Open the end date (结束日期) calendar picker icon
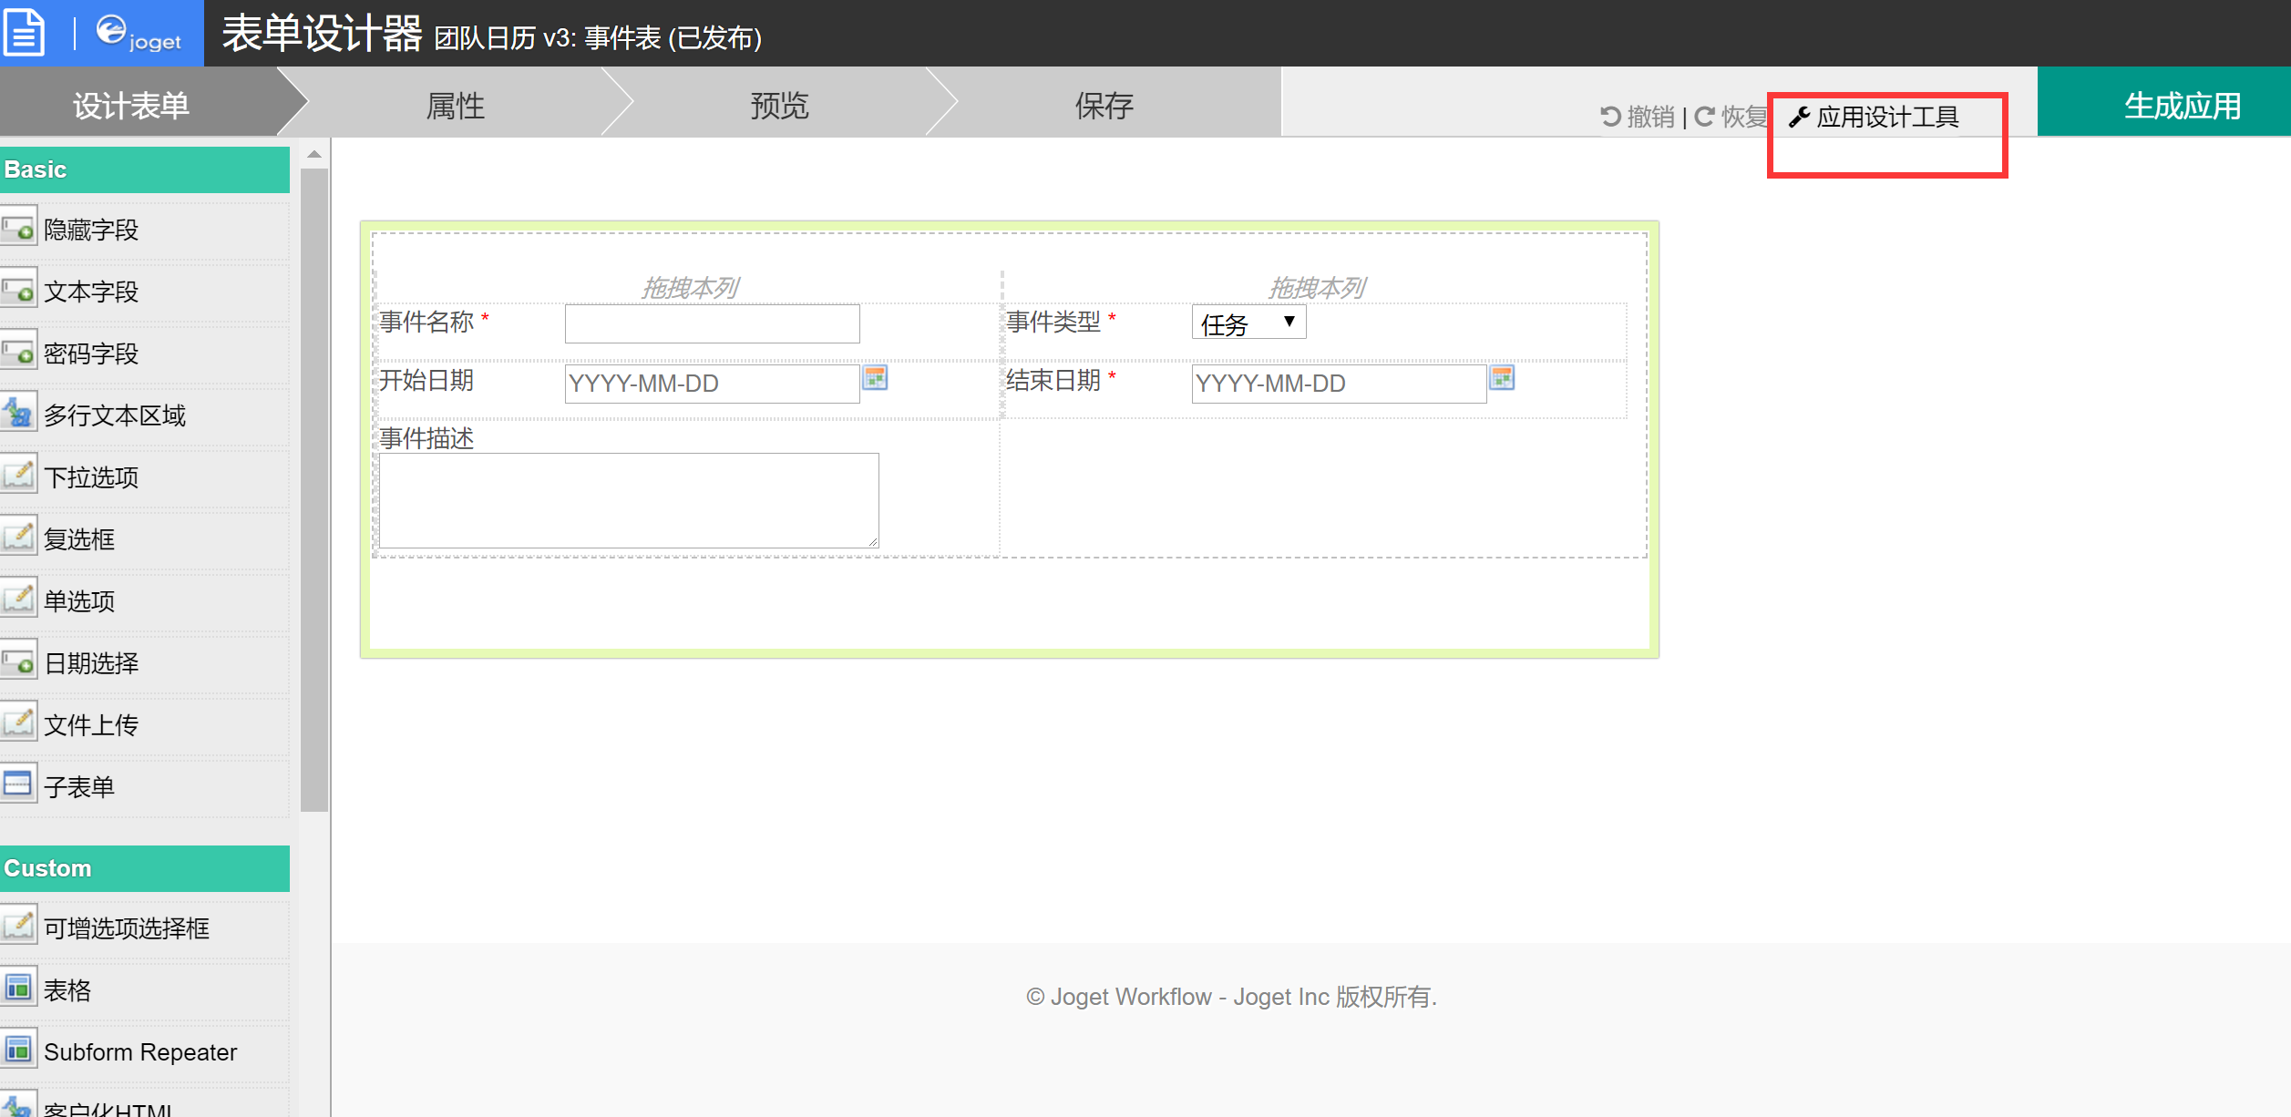This screenshot has height=1117, width=2291. [1502, 378]
